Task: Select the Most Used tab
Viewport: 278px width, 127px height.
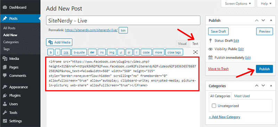Action: click(x=242, y=96)
